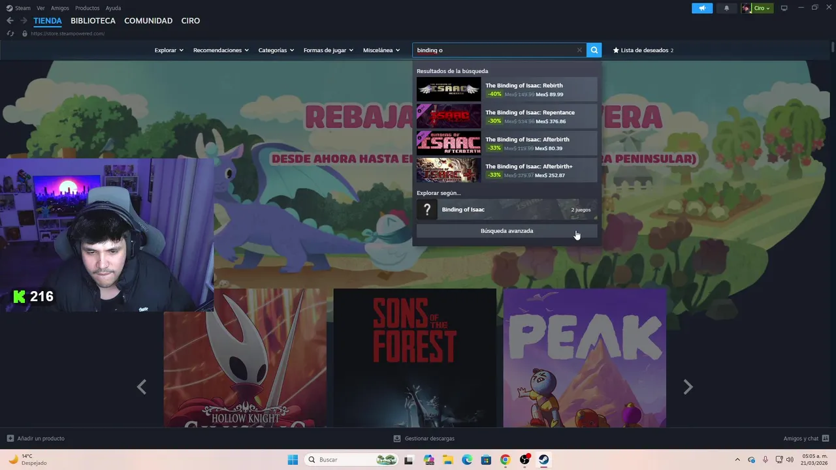Switch to OBS Studio in taskbar
Image resolution: width=836 pixels, height=470 pixels.
click(524, 460)
